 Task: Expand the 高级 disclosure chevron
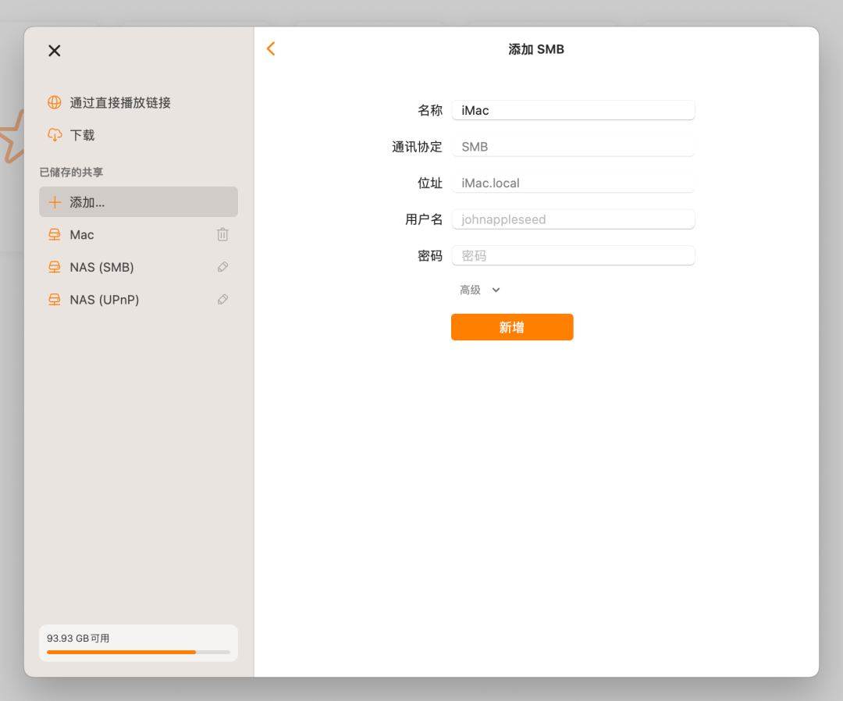(496, 289)
